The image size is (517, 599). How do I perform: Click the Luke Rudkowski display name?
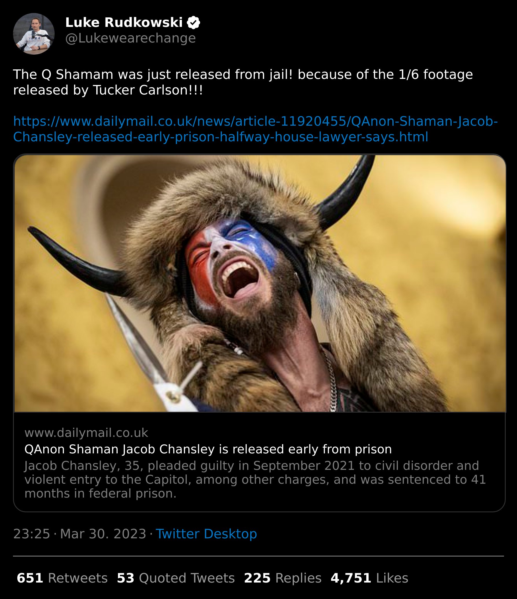pos(124,23)
